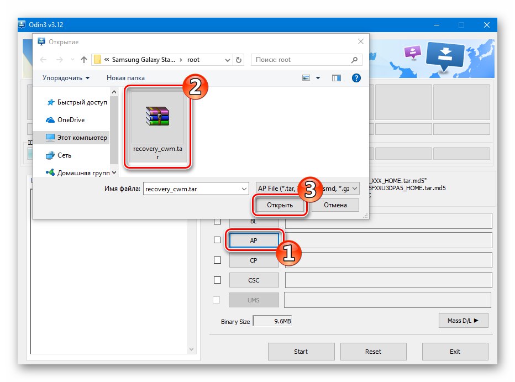Image resolution: width=515 pixels, height=382 pixels.
Task: Click the search magnifier icon
Action: (354, 60)
